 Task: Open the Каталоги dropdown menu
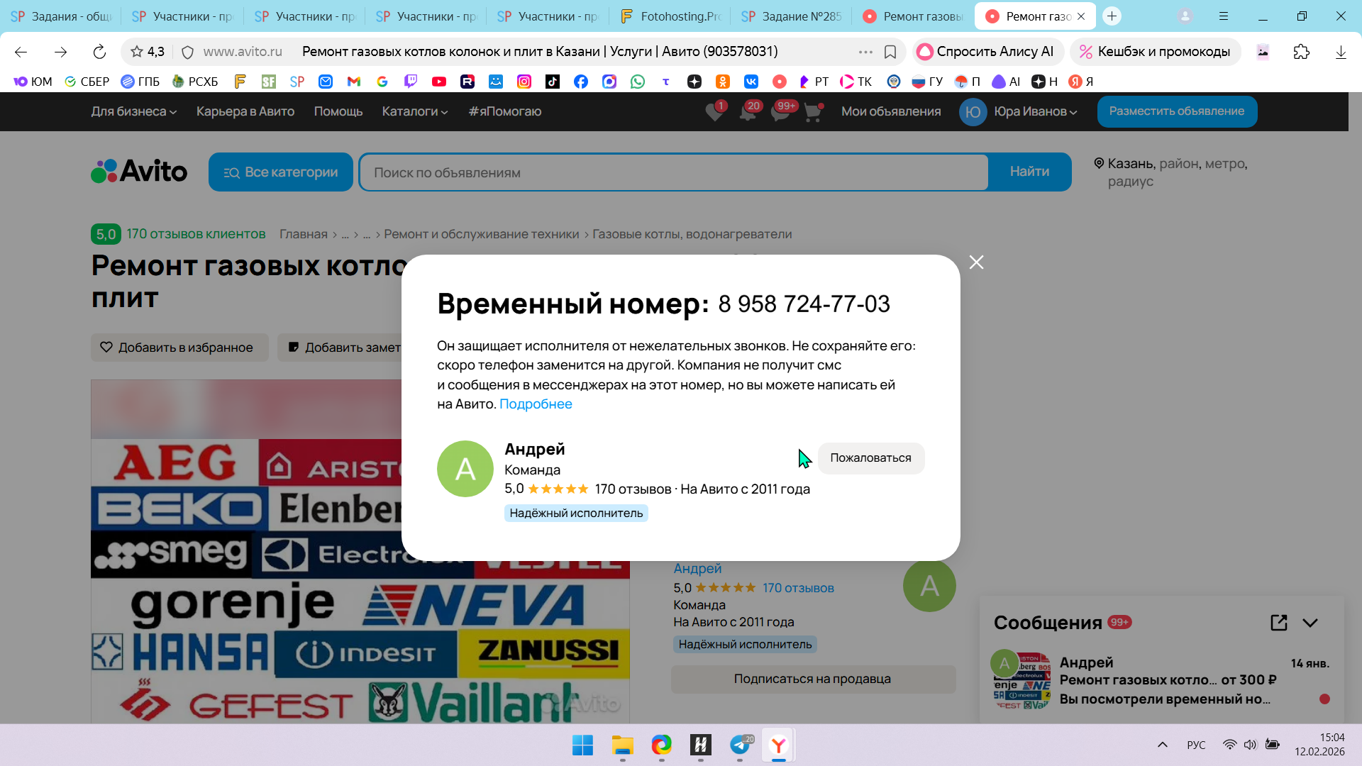coord(414,111)
